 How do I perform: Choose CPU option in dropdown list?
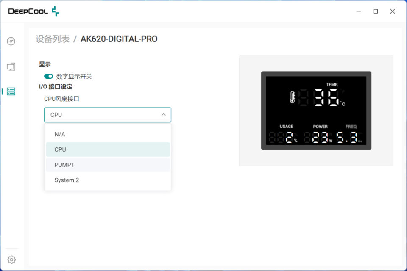tap(108, 149)
